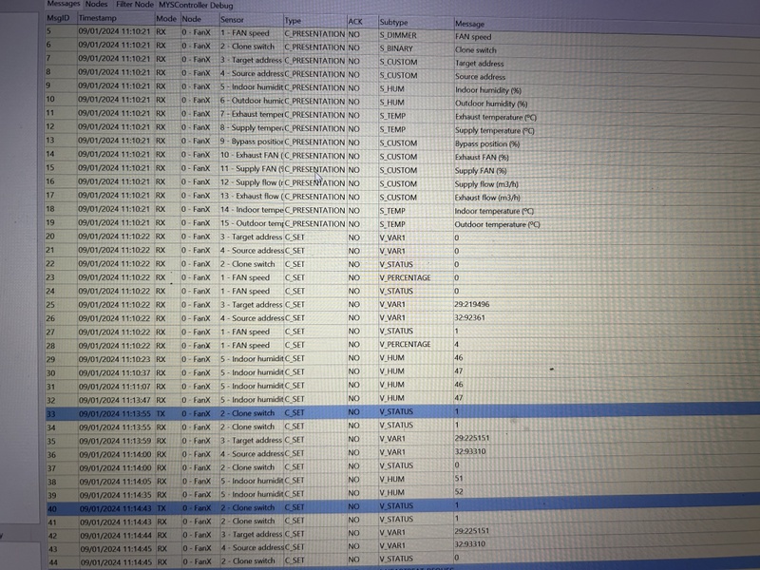760x570 pixels.
Task: Click message '32:93310' in row 36
Action: [x=470, y=451]
